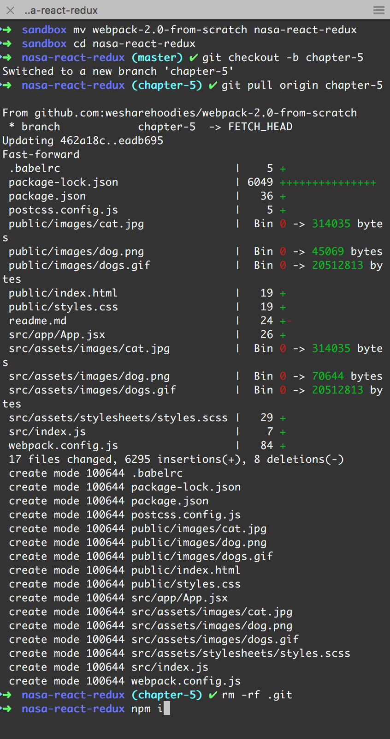Click the checkmark before rm -rf .git

click(213, 695)
